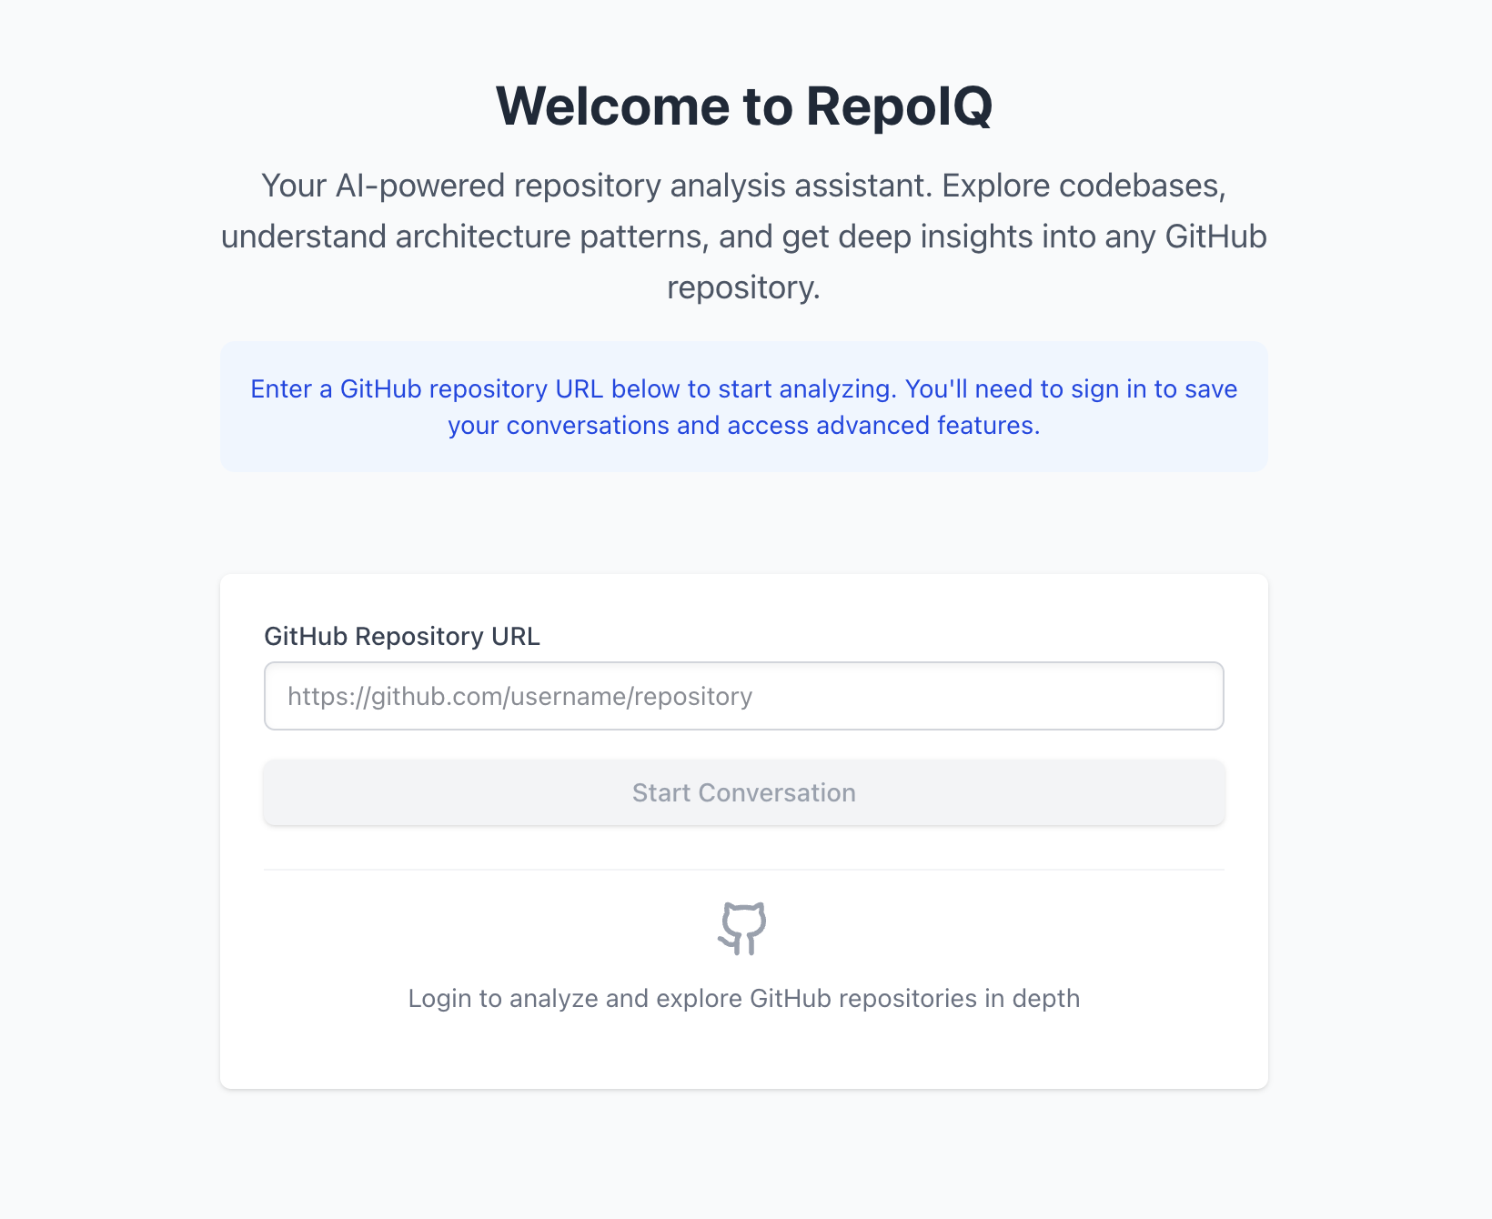Click the sign-in instruction in the blue banner
Image resolution: width=1492 pixels, height=1219 pixels.
[x=743, y=407]
